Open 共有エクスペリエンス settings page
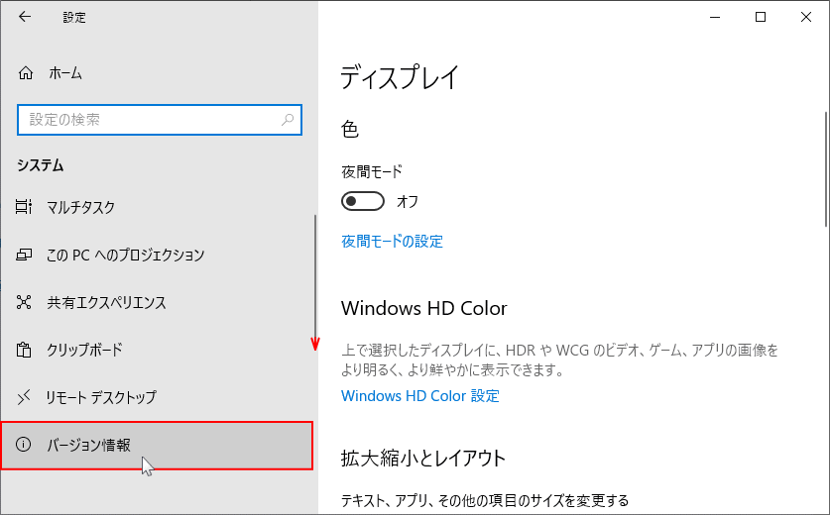Viewport: 830px width, 515px height. click(x=158, y=302)
